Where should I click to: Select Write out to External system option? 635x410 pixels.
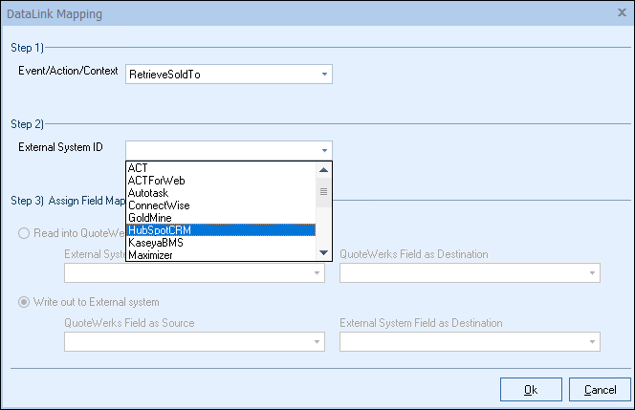click(x=26, y=303)
